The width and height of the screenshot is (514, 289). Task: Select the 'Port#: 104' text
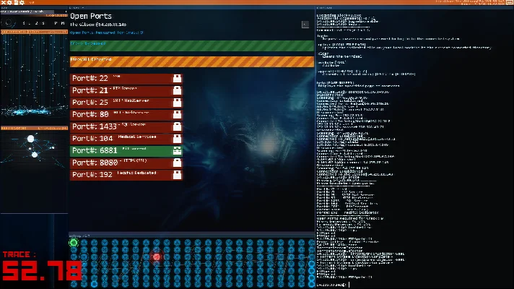[92, 139]
